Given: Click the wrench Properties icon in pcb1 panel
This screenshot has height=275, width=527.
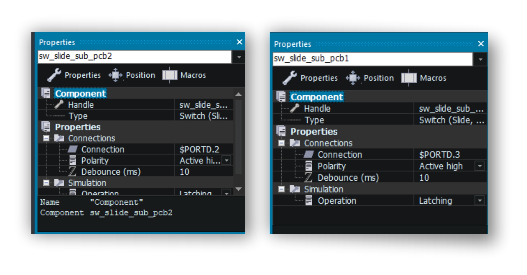Looking at the screenshot, I should pyautogui.click(x=290, y=78).
